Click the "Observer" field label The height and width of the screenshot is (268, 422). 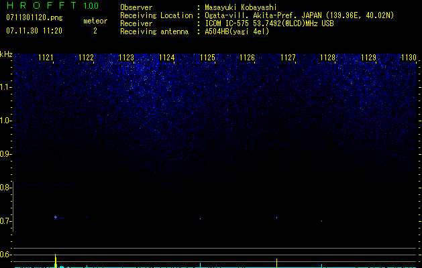[x=136, y=7]
